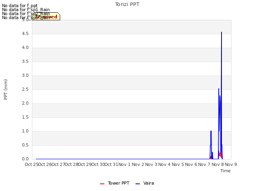Screen dimensions: 255x191
Task: Click the 4.5 y-axis tick label
Action: (x=25, y=33)
